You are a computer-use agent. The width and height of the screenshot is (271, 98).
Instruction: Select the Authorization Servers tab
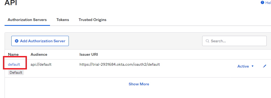click(27, 20)
